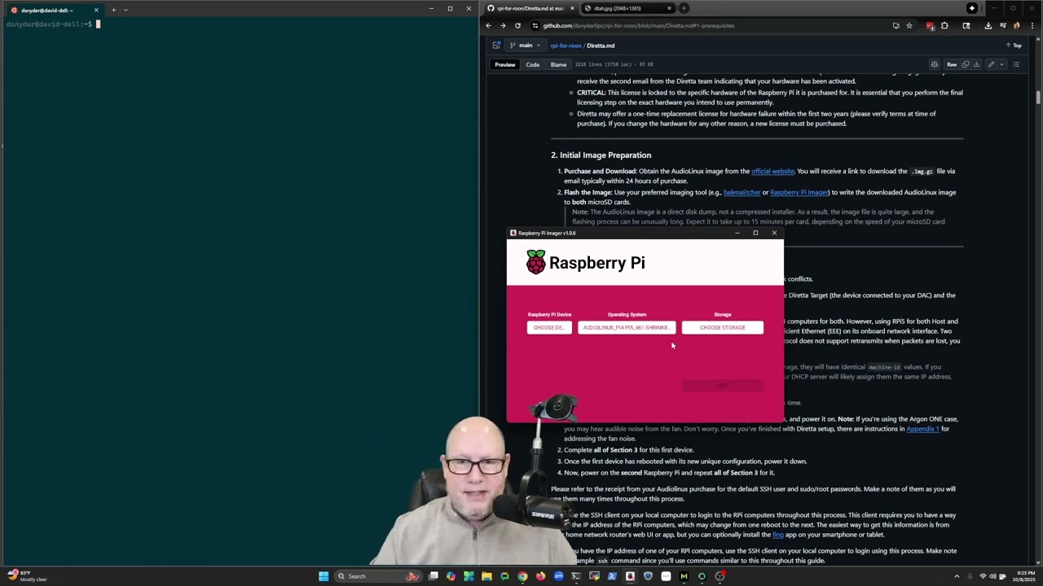Download raw file icon on GitHub
The height and width of the screenshot is (586, 1043).
point(976,64)
